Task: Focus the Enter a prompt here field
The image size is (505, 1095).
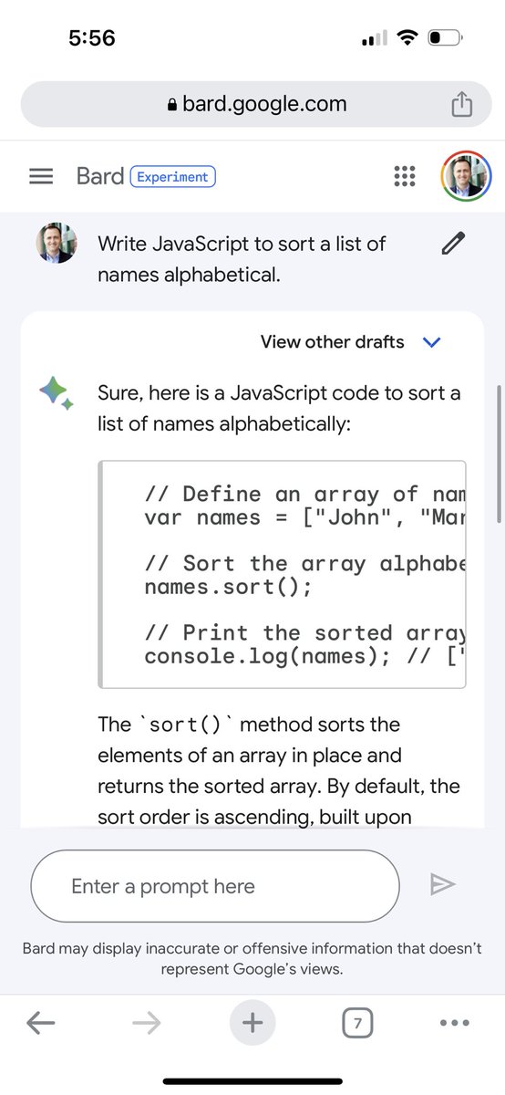Action: click(x=215, y=886)
